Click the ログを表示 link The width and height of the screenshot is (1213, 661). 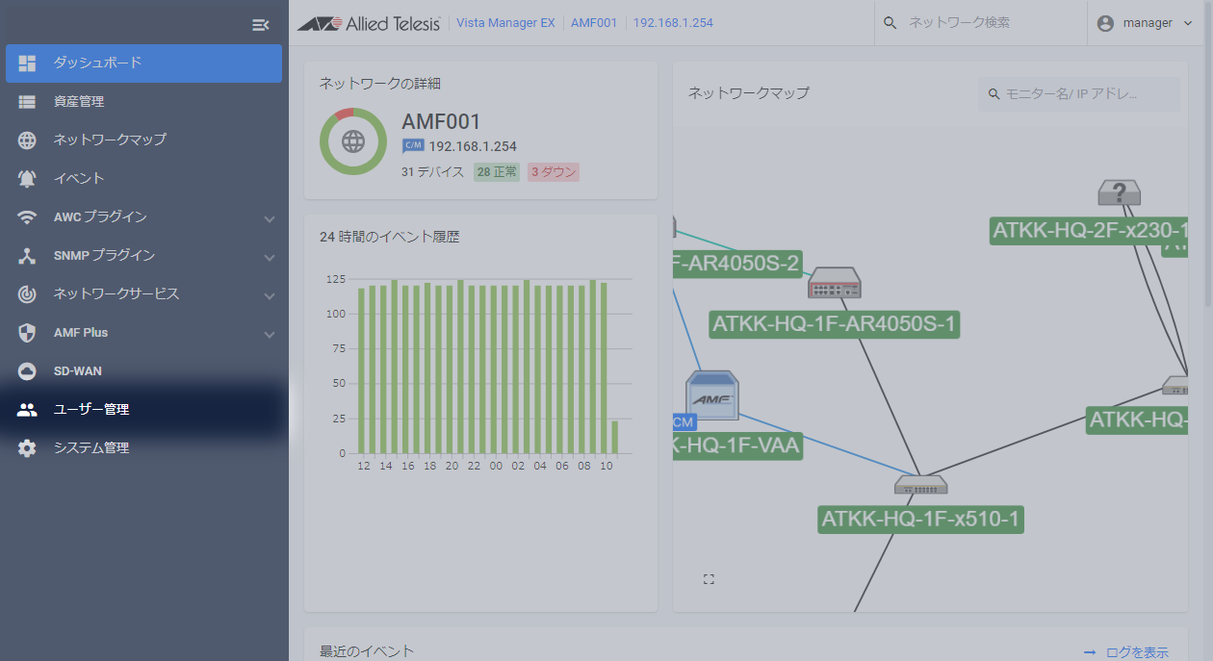coord(1126,652)
